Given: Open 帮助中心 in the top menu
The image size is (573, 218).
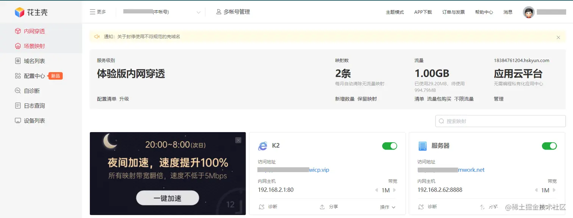Looking at the screenshot, I should (x=484, y=12).
